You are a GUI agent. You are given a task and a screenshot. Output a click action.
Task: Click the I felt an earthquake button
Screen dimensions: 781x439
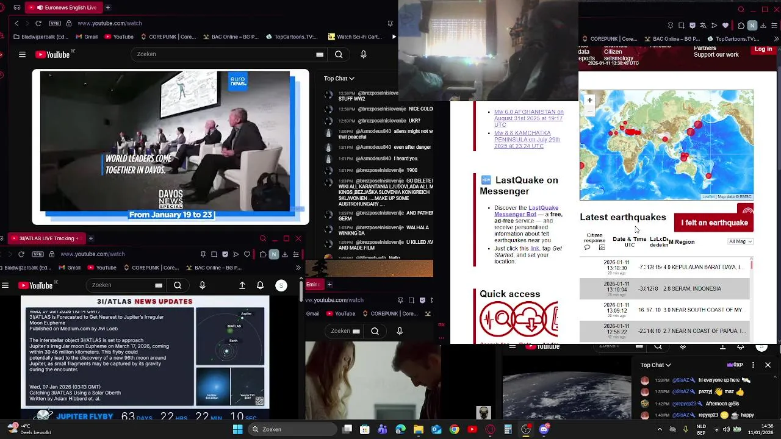(714, 223)
